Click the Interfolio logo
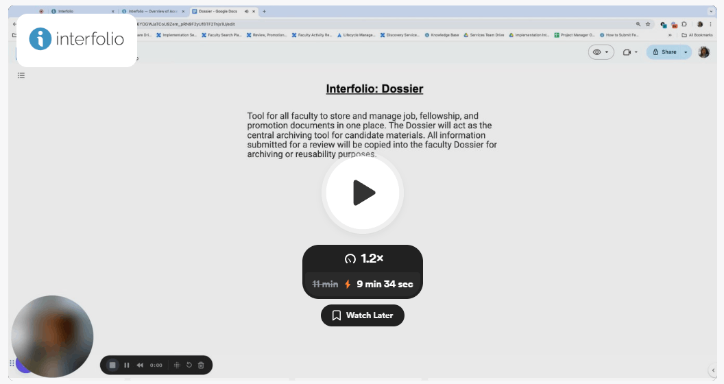The height and width of the screenshot is (384, 724). click(x=77, y=39)
